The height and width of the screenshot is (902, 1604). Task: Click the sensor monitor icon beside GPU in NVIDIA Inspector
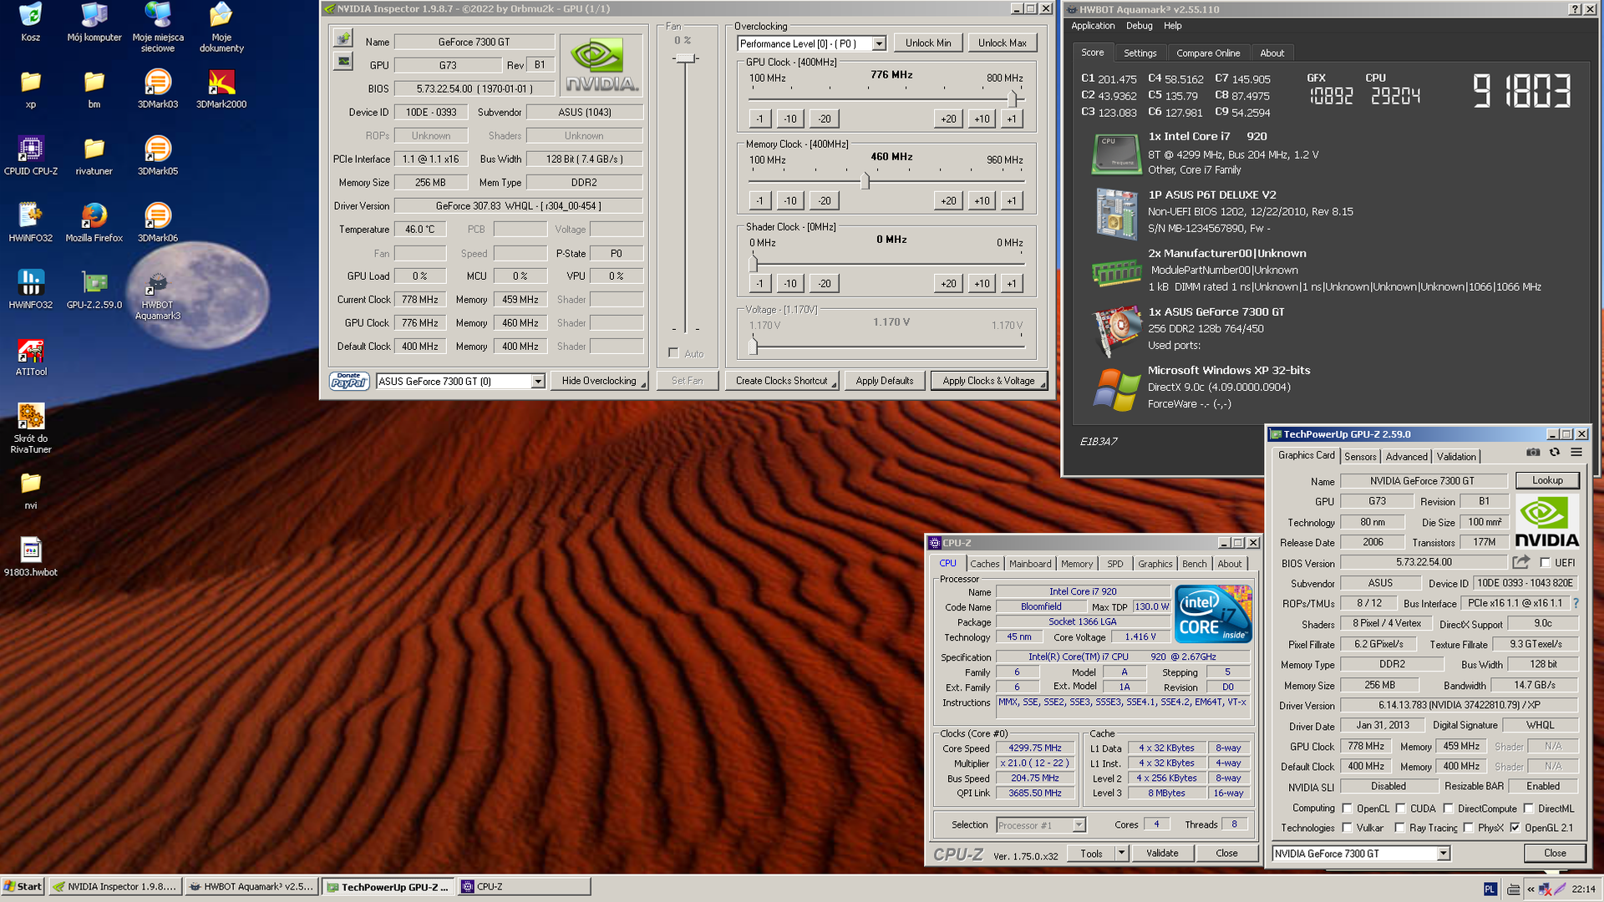point(343,61)
